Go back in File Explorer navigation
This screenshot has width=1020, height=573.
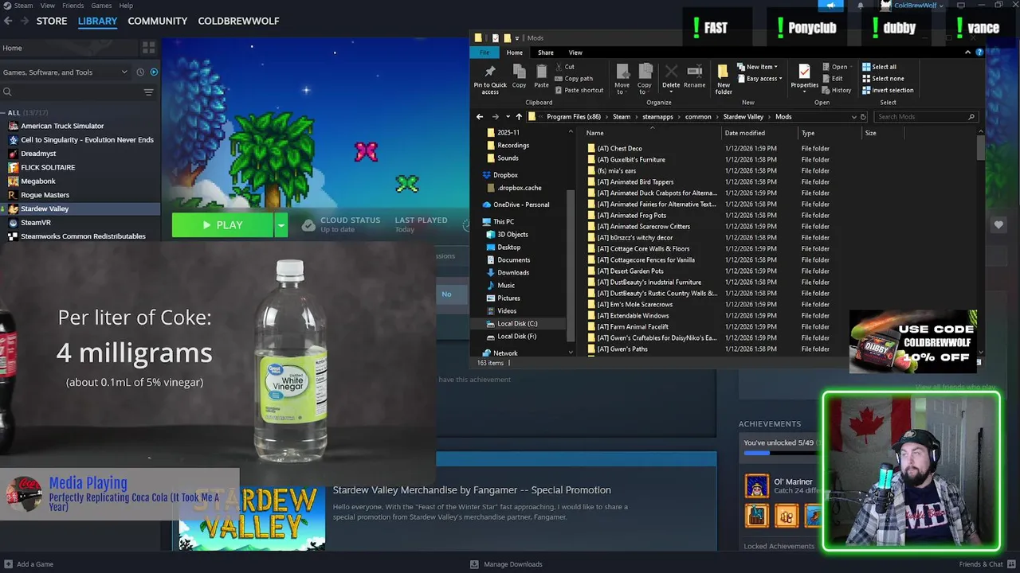[x=480, y=117]
